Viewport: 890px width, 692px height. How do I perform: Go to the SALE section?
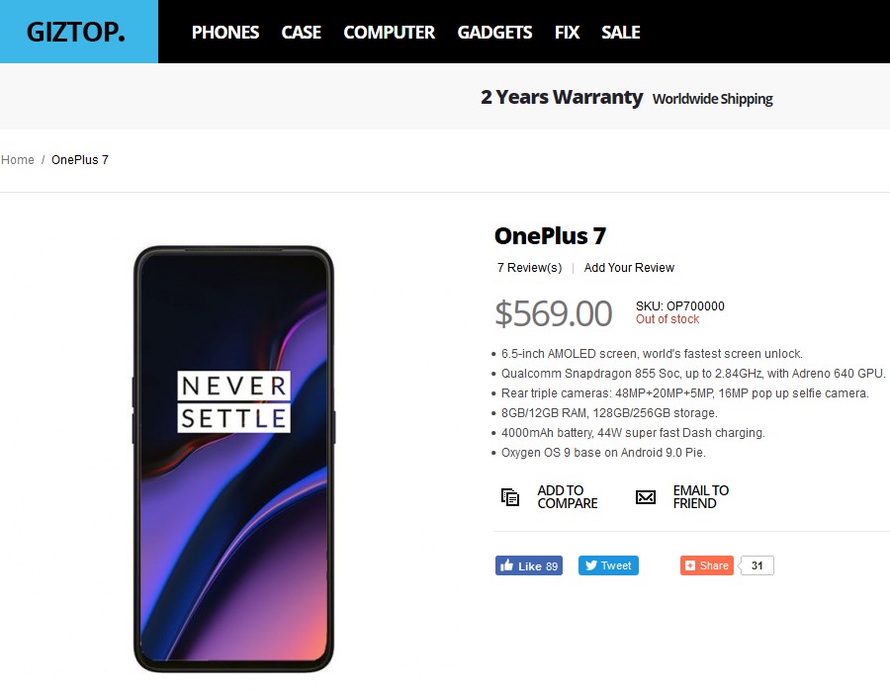pyautogui.click(x=621, y=33)
